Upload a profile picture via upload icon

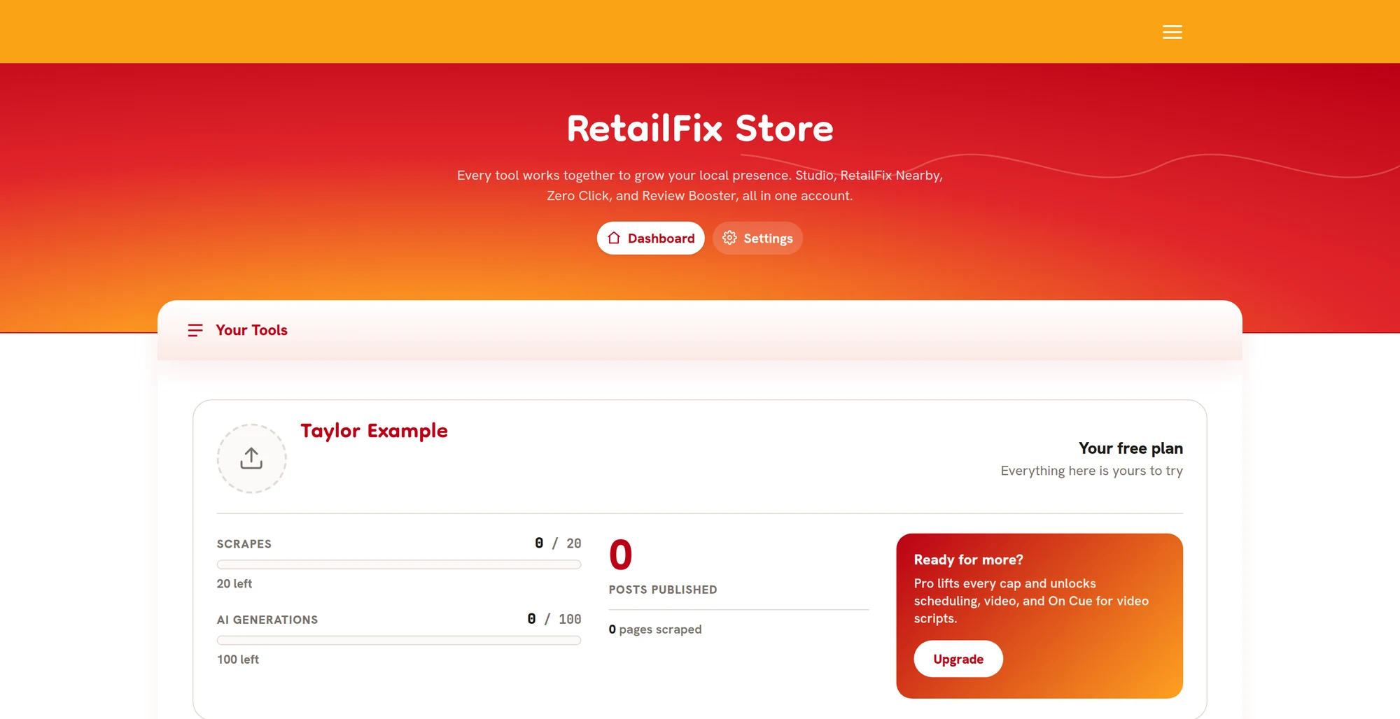[x=251, y=459]
